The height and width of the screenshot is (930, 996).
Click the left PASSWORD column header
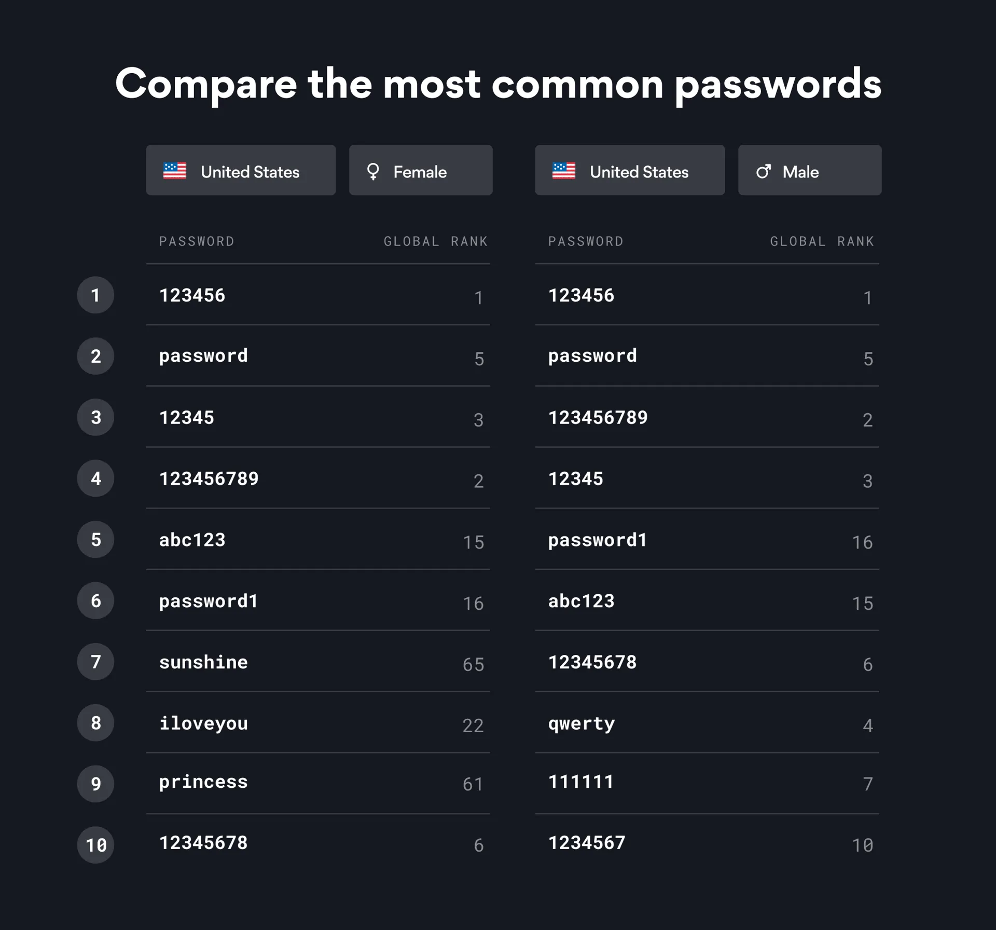coord(197,241)
